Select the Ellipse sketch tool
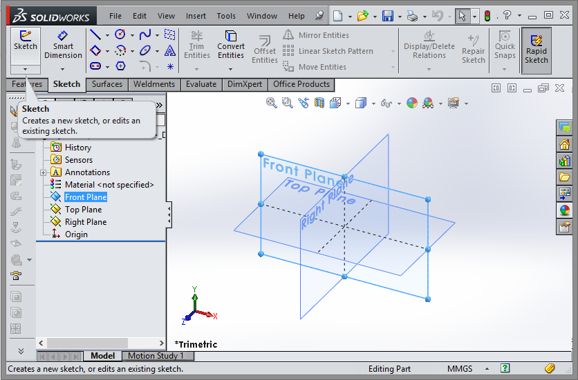 pos(145,50)
